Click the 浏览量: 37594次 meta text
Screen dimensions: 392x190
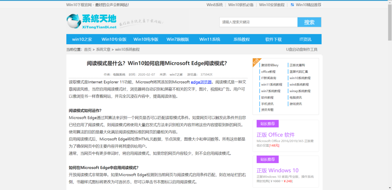coord(200,74)
